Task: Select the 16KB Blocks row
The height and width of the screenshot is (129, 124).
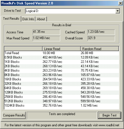Action: (x=62, y=79)
